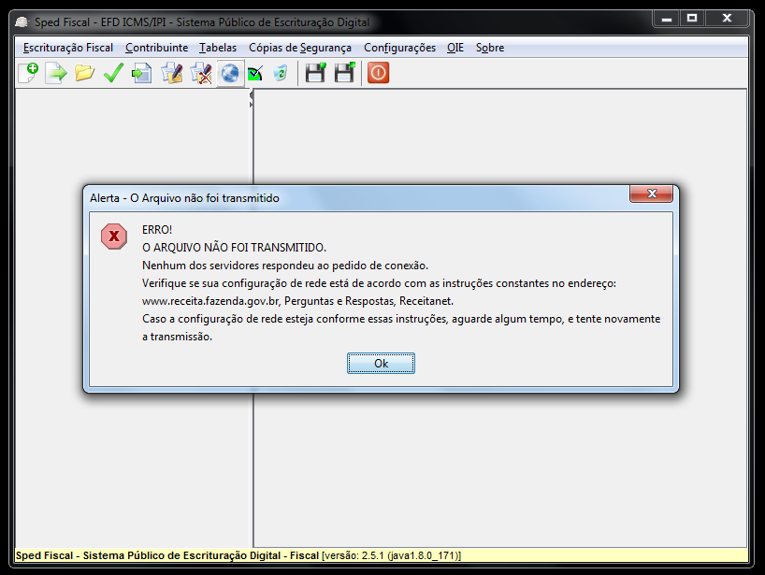This screenshot has width=765, height=575.
Task: Click the 'O ARQUIVO NÃO FOI TRANSMITIDO.' message
Action: [234, 248]
